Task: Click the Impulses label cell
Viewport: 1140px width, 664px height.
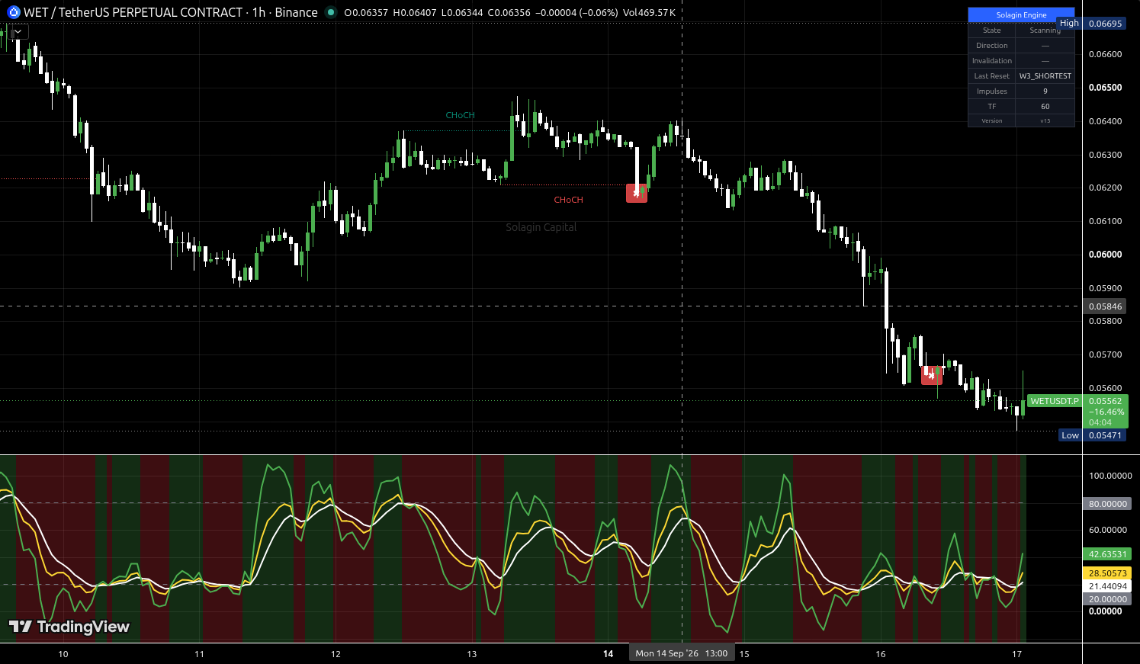Action: tap(992, 91)
